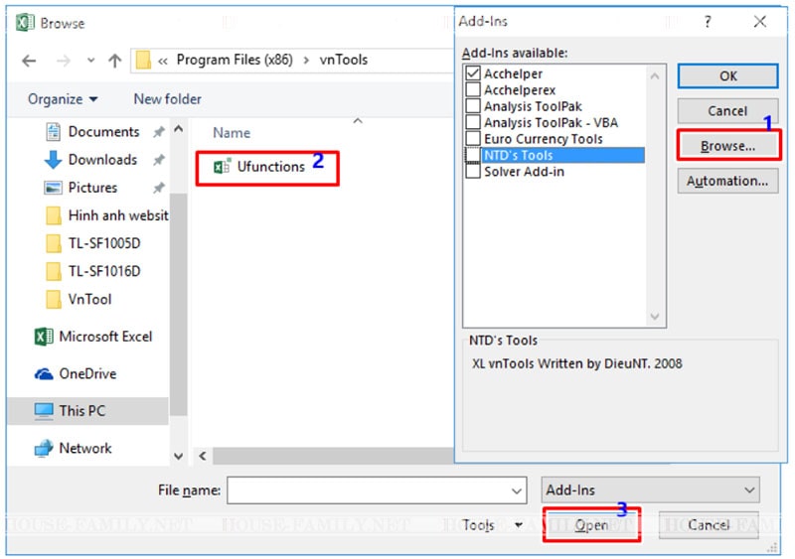Go back with the left arrow
795x559 pixels.
point(29,61)
